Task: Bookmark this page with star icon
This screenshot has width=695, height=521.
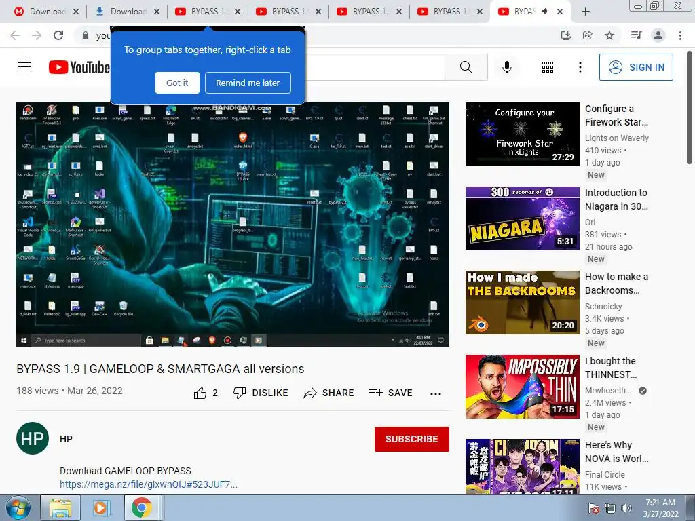Action: [609, 35]
